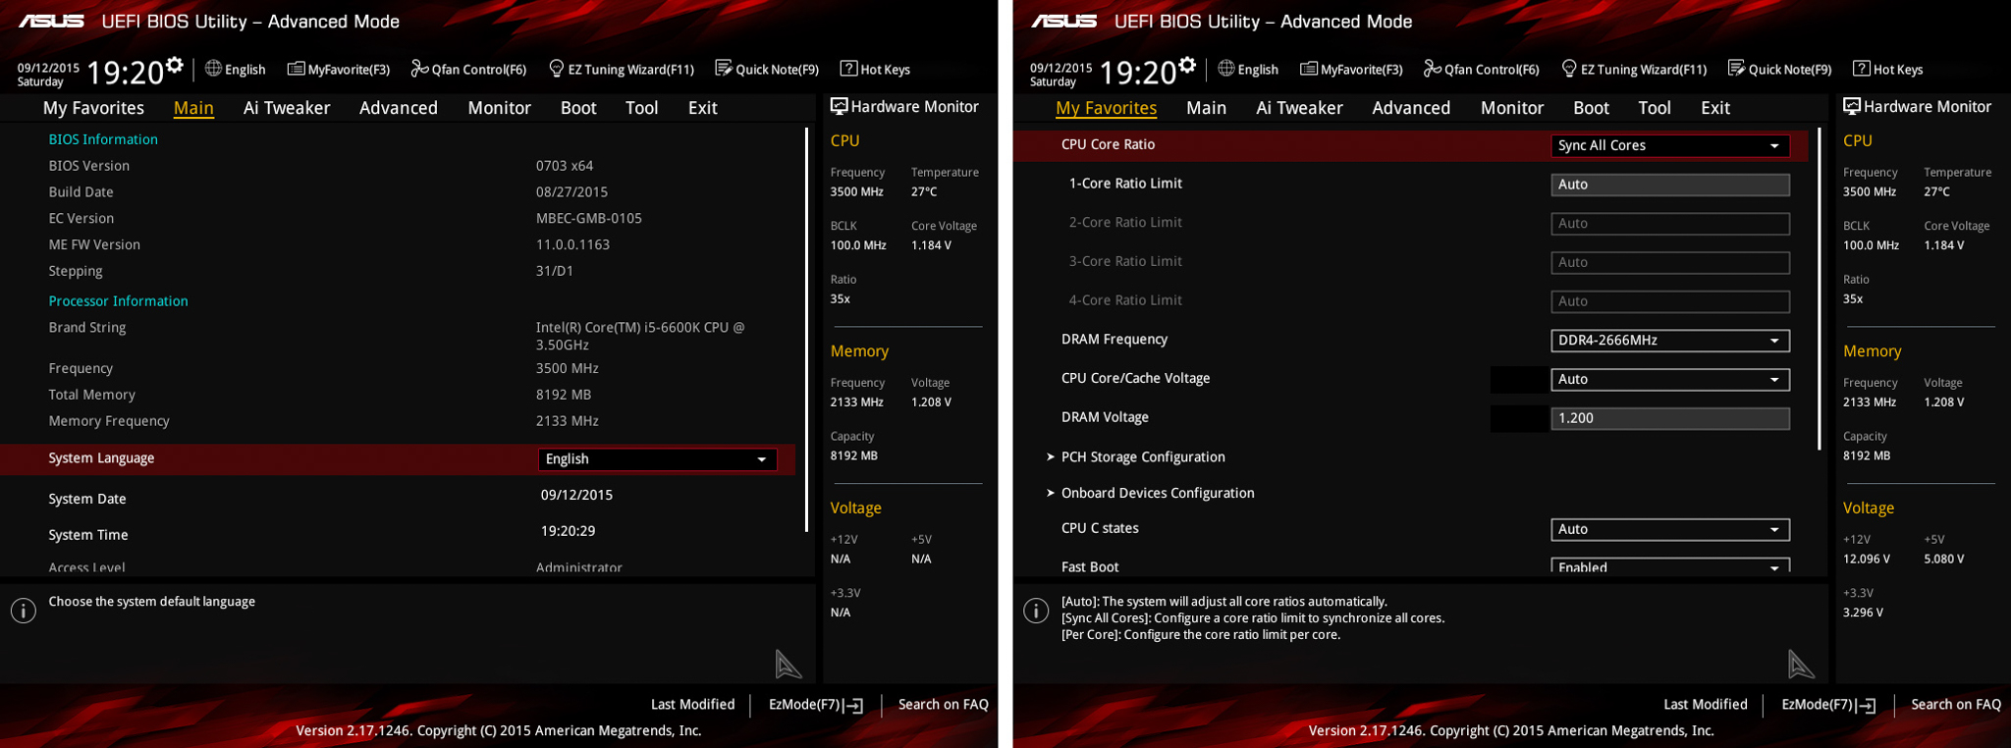
Task: Click the Main page vertical scrollbar
Action: (806, 329)
